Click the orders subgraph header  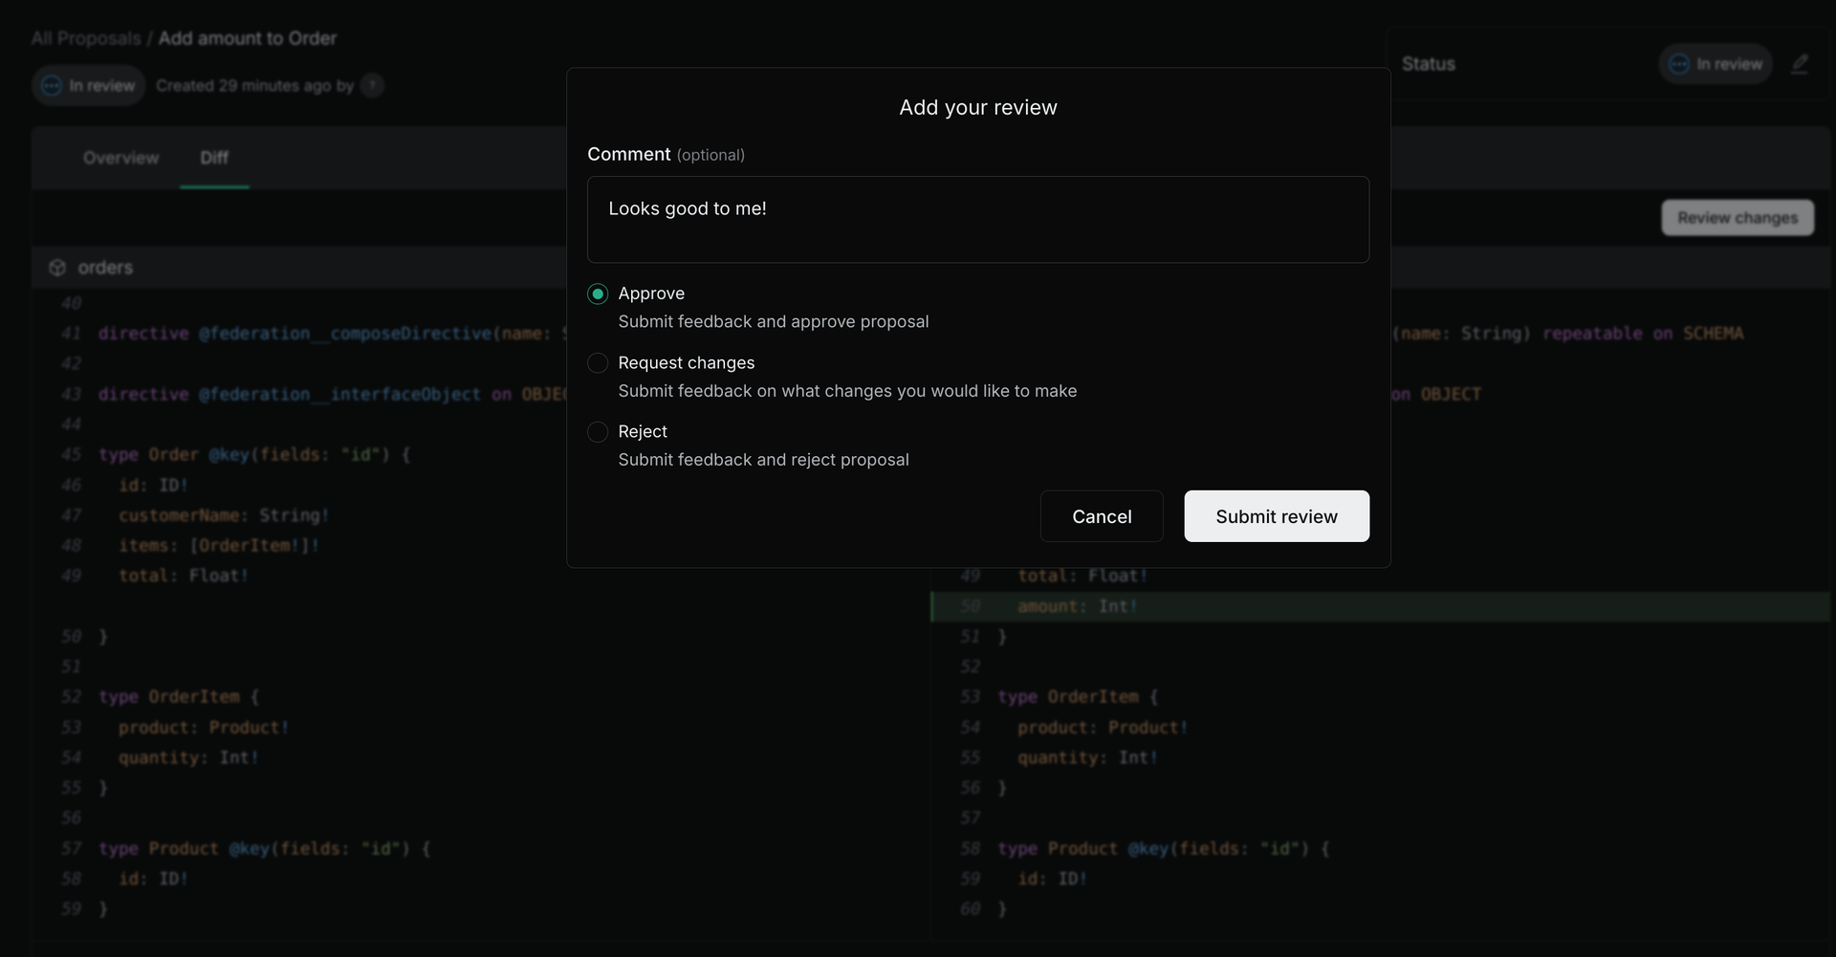(105, 268)
